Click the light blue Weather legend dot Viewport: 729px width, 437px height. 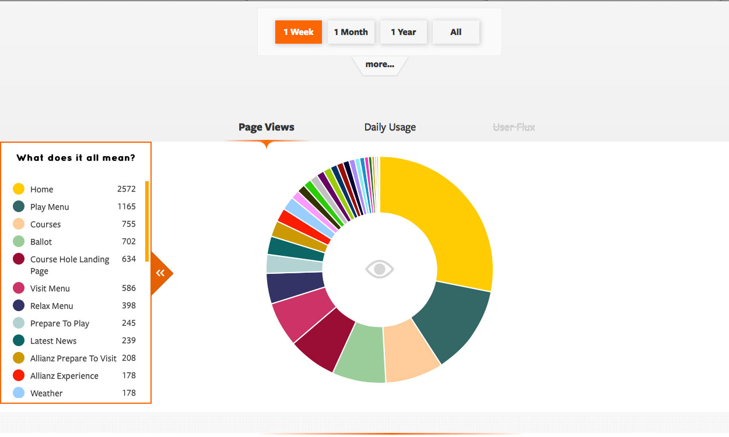[19, 393]
